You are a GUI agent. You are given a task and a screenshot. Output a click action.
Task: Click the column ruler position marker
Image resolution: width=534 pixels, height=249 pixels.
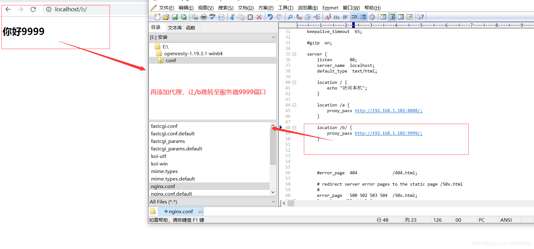pyautogui.click(x=353, y=25)
